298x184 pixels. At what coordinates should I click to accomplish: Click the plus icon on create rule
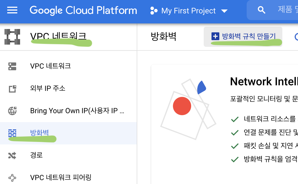pyautogui.click(x=215, y=36)
